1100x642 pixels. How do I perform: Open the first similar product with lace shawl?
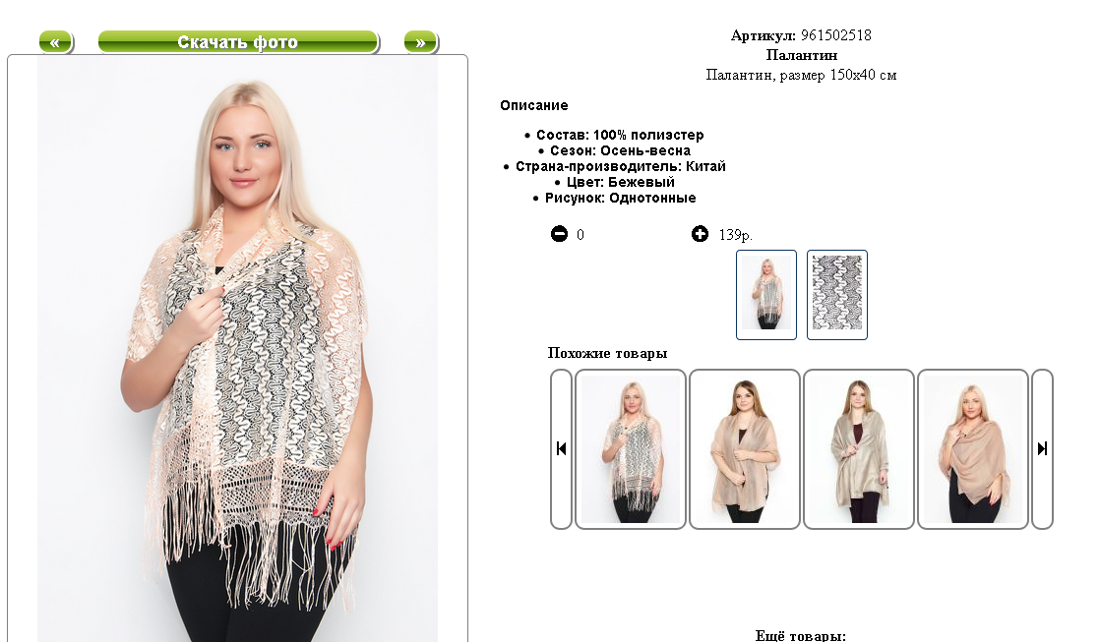click(631, 449)
